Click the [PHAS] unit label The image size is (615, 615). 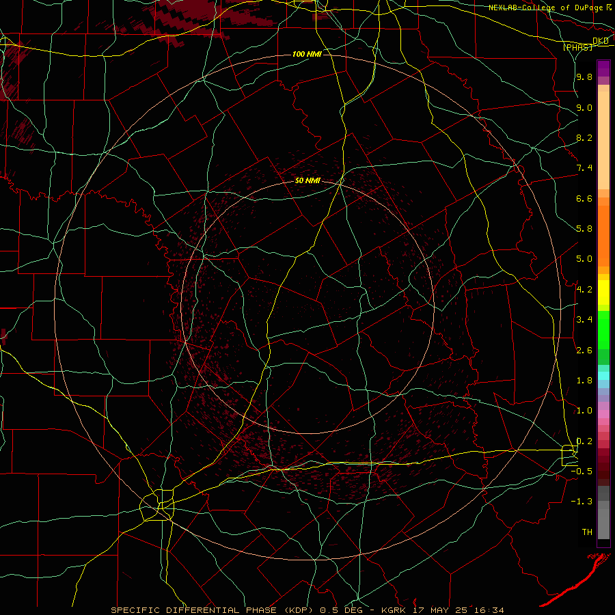coord(577,47)
